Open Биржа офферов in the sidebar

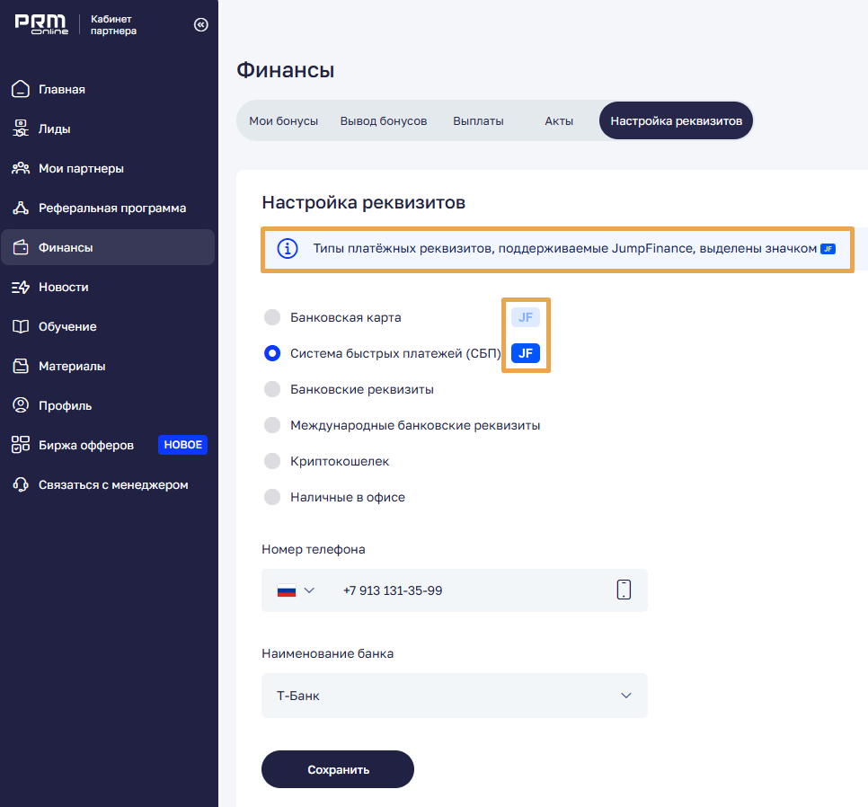[86, 445]
